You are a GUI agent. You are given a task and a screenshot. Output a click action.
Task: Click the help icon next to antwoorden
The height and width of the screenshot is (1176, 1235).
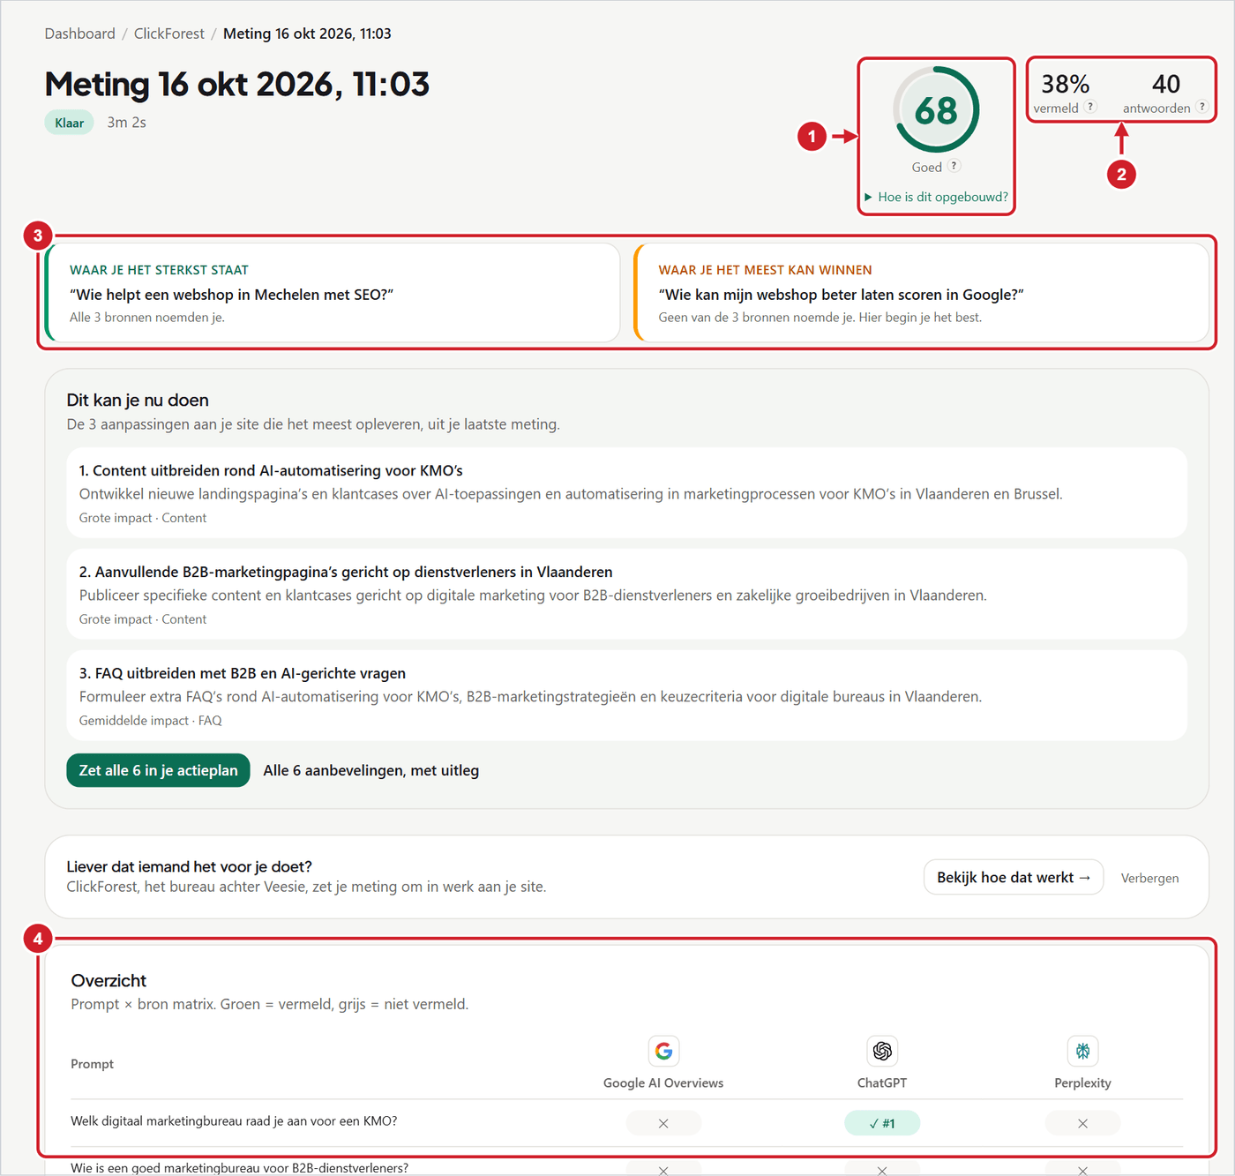(1201, 107)
